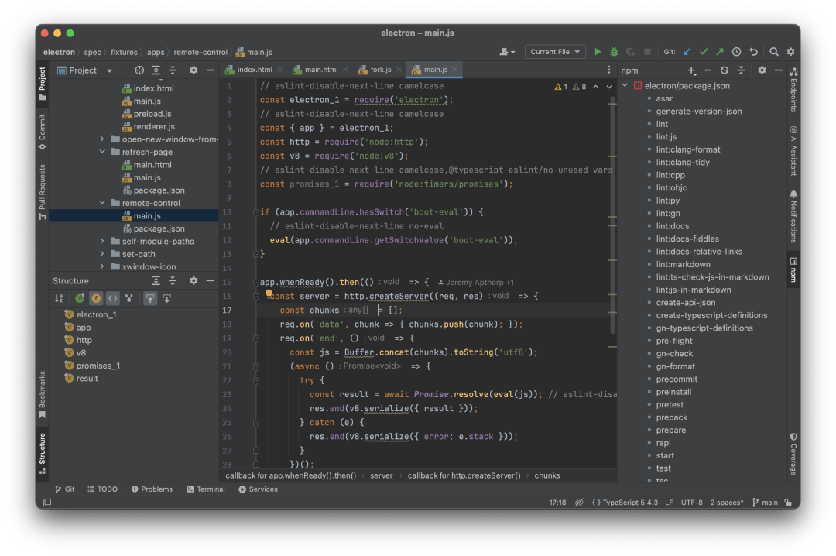Push commits with the Git green arrow icon
Image resolution: width=836 pixels, height=556 pixels.
pos(721,52)
